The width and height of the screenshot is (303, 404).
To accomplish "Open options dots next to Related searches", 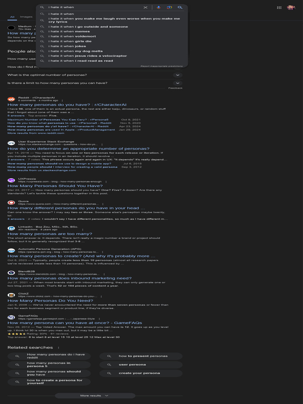I will (x=58, y=348).
